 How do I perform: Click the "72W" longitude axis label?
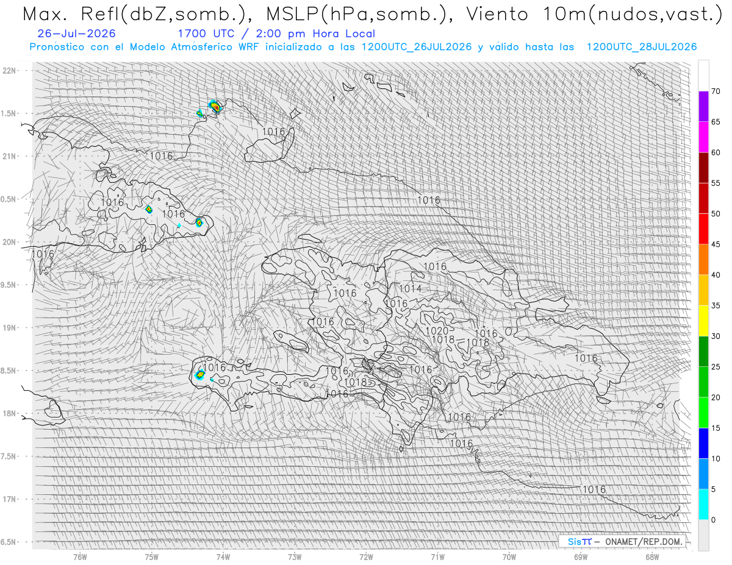click(x=366, y=557)
